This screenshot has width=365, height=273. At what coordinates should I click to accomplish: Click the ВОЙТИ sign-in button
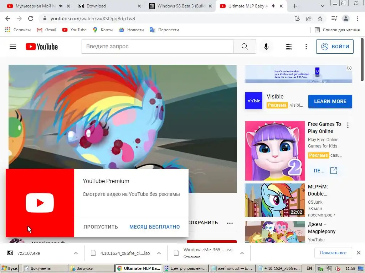[335, 47]
